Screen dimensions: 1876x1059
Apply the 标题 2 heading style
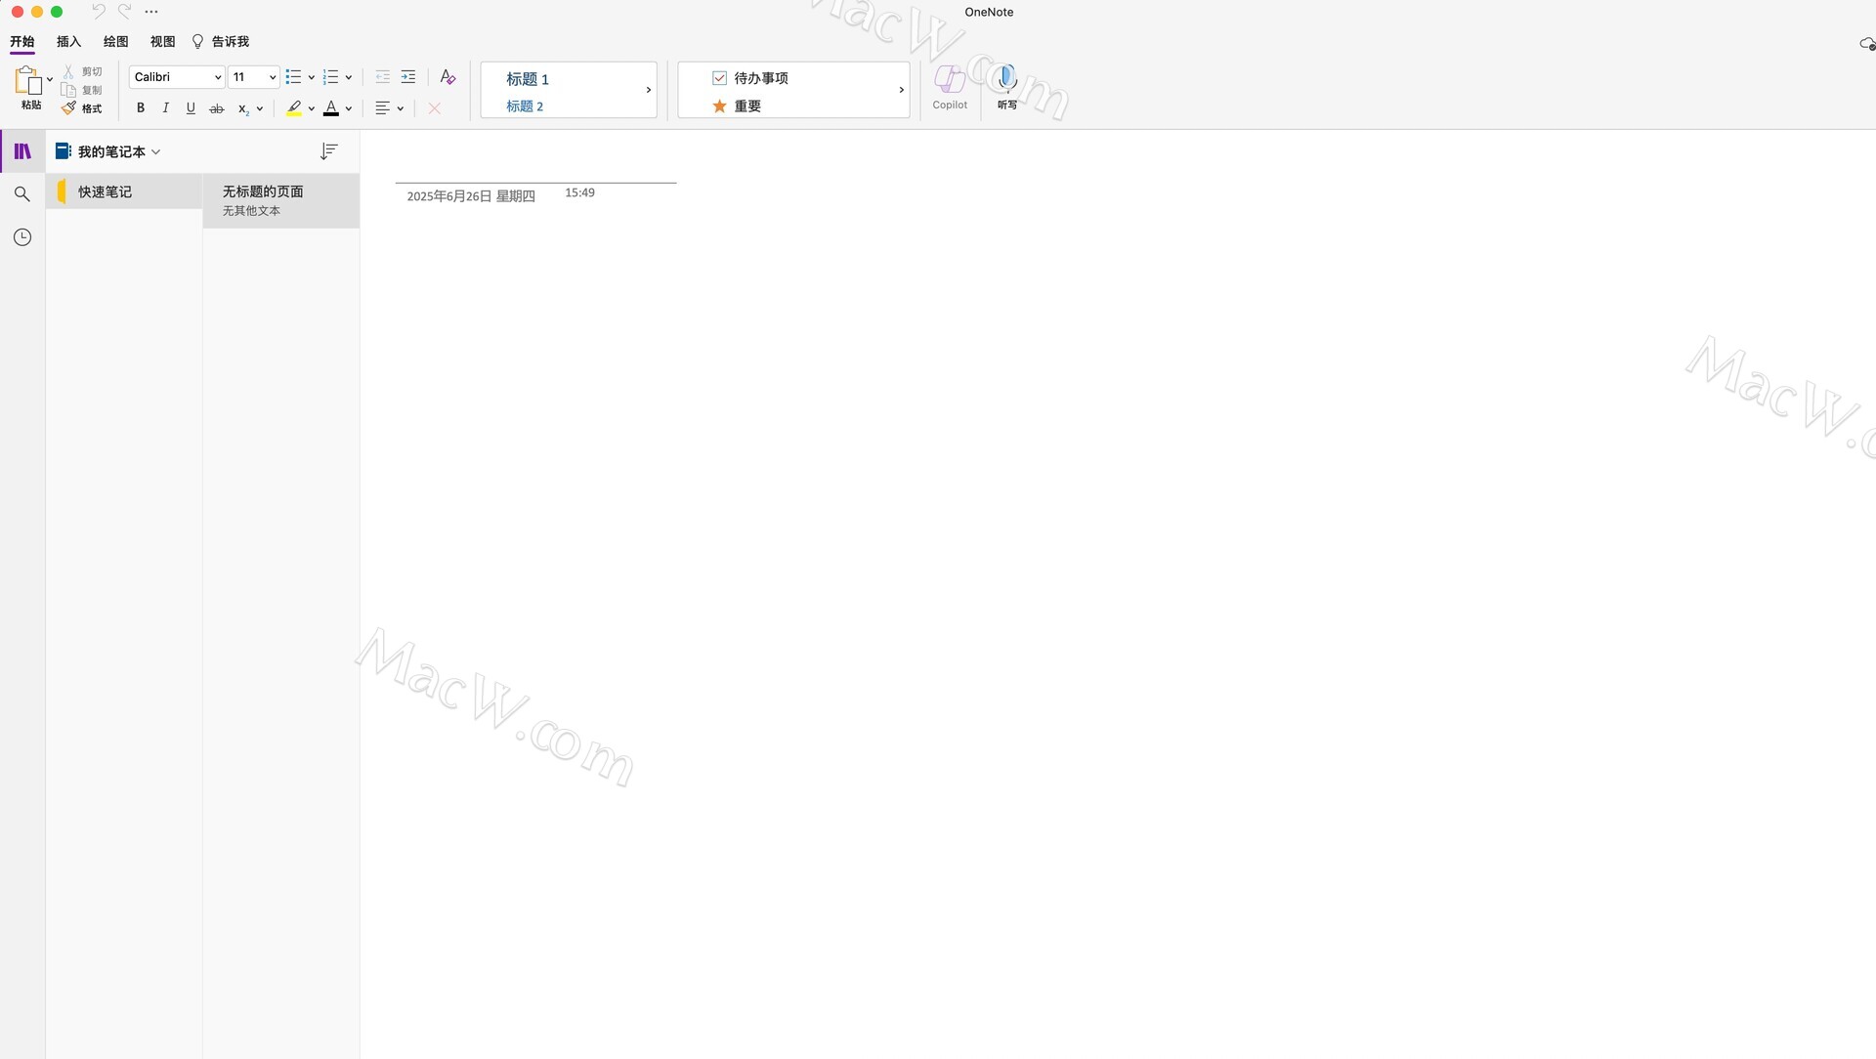tap(525, 106)
